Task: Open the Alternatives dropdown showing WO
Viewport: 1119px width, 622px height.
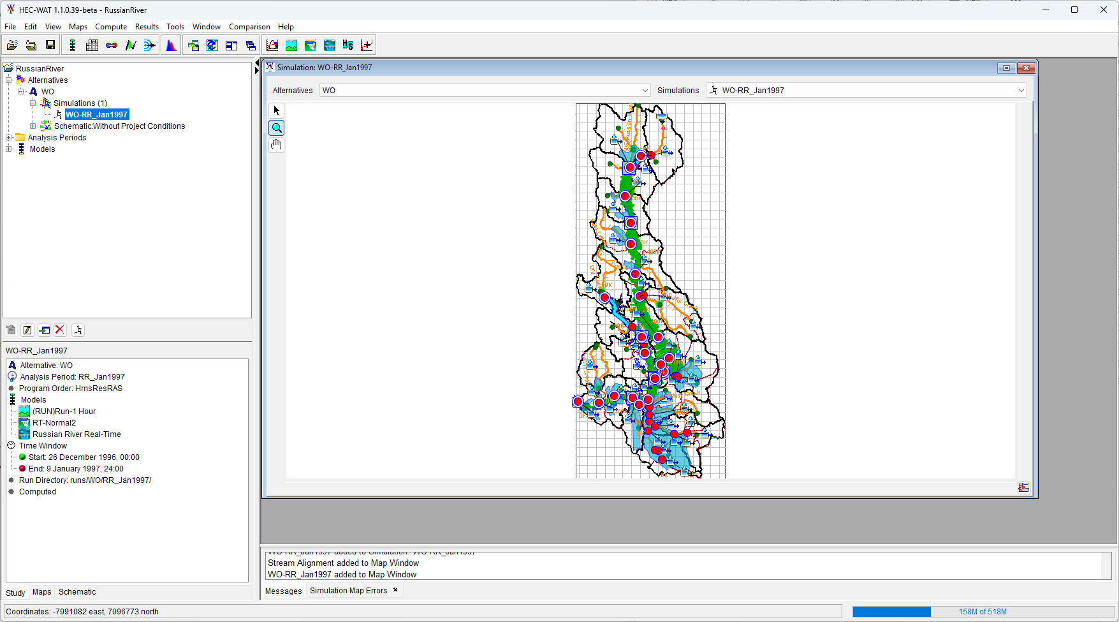Action: tap(485, 91)
